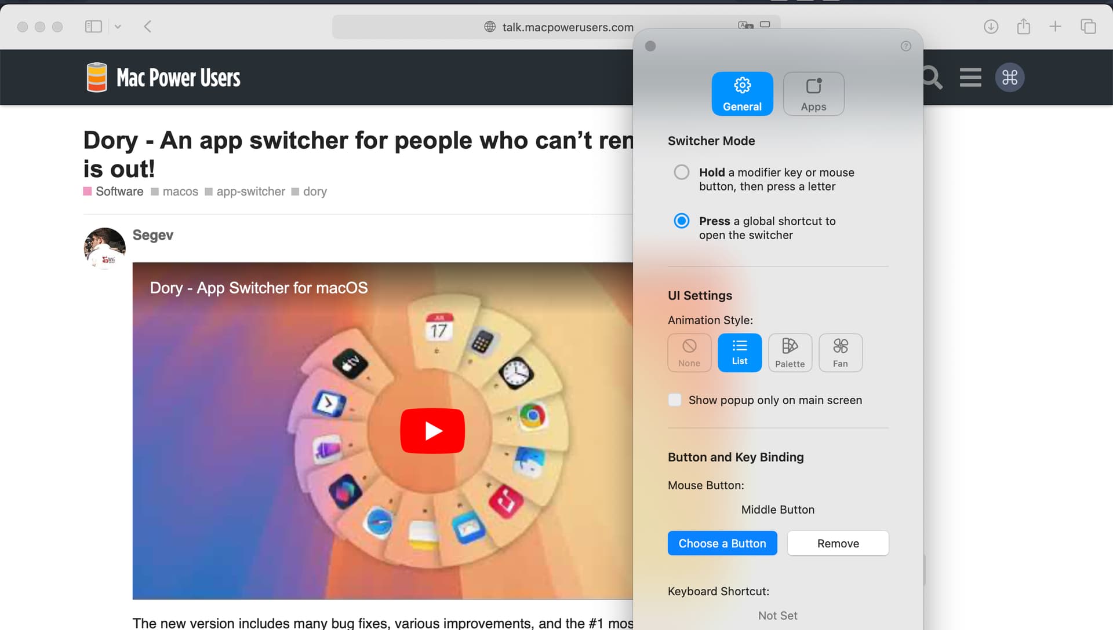Open the Dory - App Switcher for macOS video title
This screenshot has width=1113, height=630.
pos(259,288)
